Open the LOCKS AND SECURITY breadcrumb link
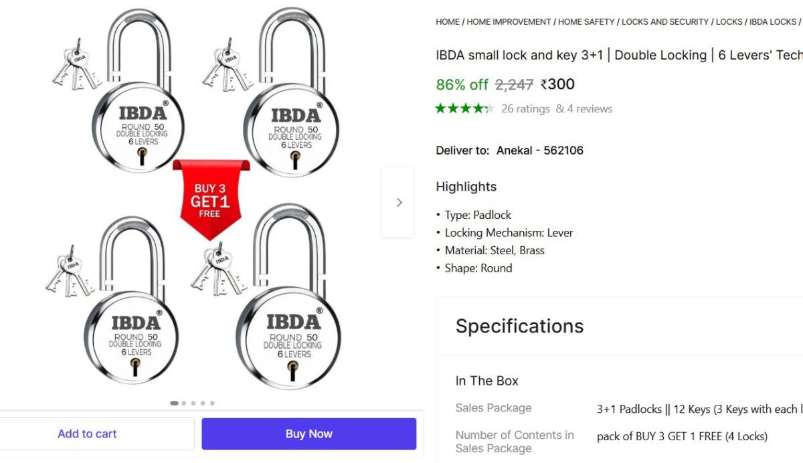803x463 pixels. pos(664,21)
